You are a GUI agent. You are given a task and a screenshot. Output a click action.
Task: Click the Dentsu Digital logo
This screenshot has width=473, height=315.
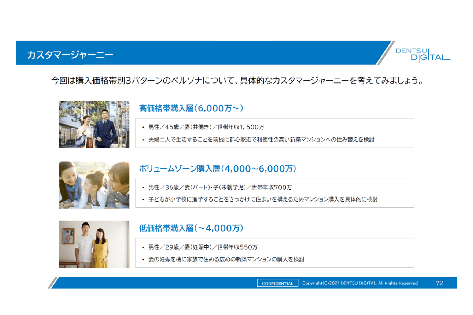pos(423,55)
